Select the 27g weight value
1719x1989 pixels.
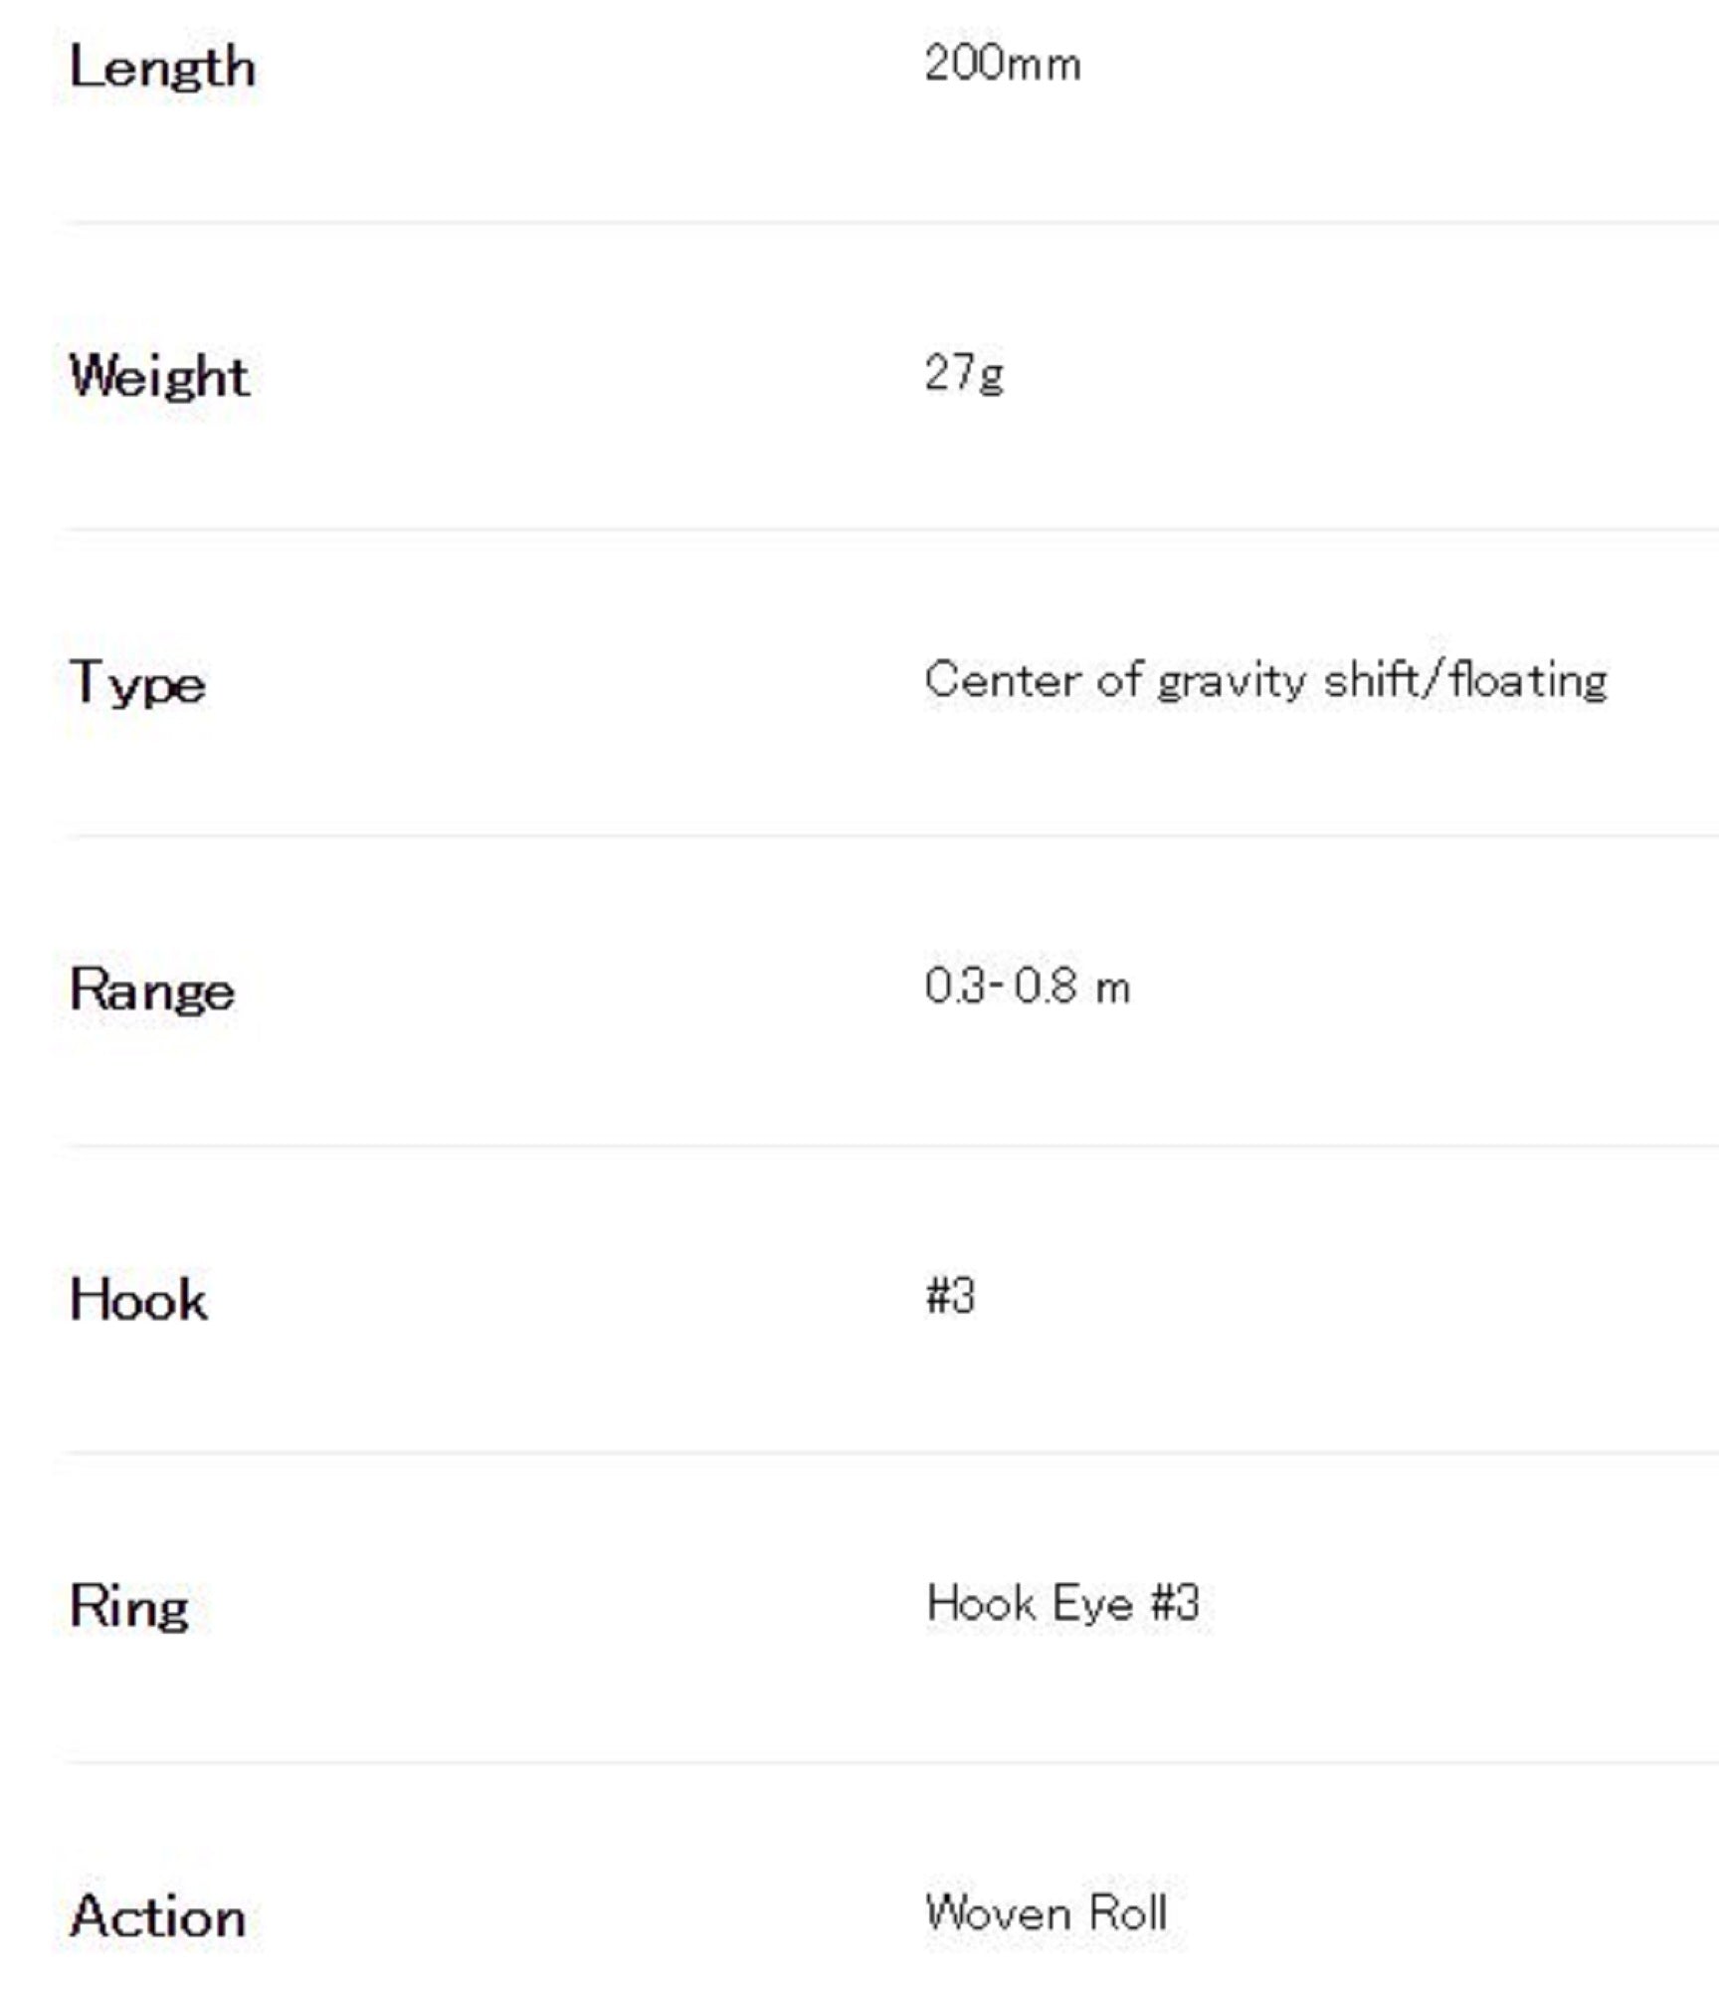coord(963,374)
